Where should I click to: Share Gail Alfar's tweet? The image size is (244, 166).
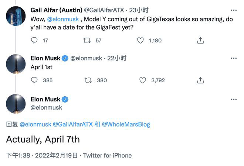point(200,41)
